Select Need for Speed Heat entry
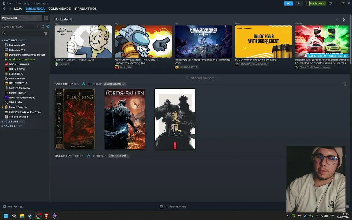The image size is (352, 220). (22, 98)
